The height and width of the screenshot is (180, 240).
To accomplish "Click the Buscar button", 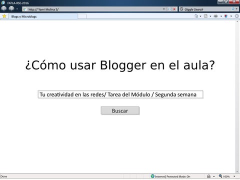I will (x=120, y=110).
